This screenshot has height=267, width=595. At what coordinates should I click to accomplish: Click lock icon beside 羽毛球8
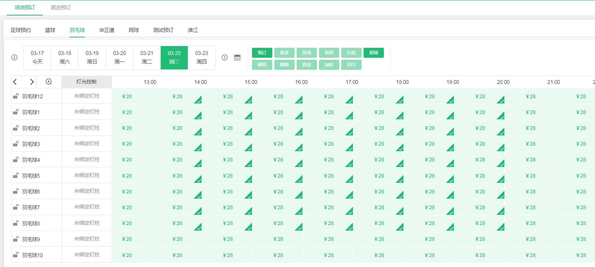(16, 223)
